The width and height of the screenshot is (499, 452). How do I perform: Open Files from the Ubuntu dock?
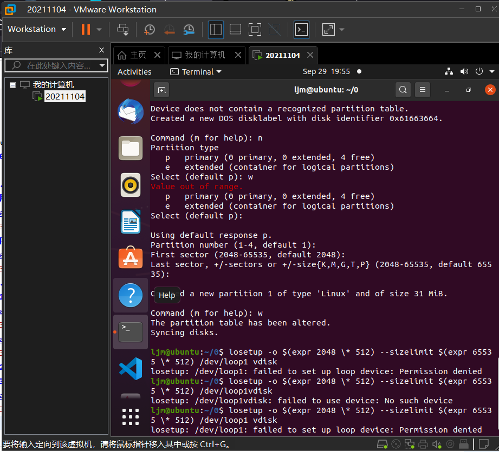click(x=131, y=148)
